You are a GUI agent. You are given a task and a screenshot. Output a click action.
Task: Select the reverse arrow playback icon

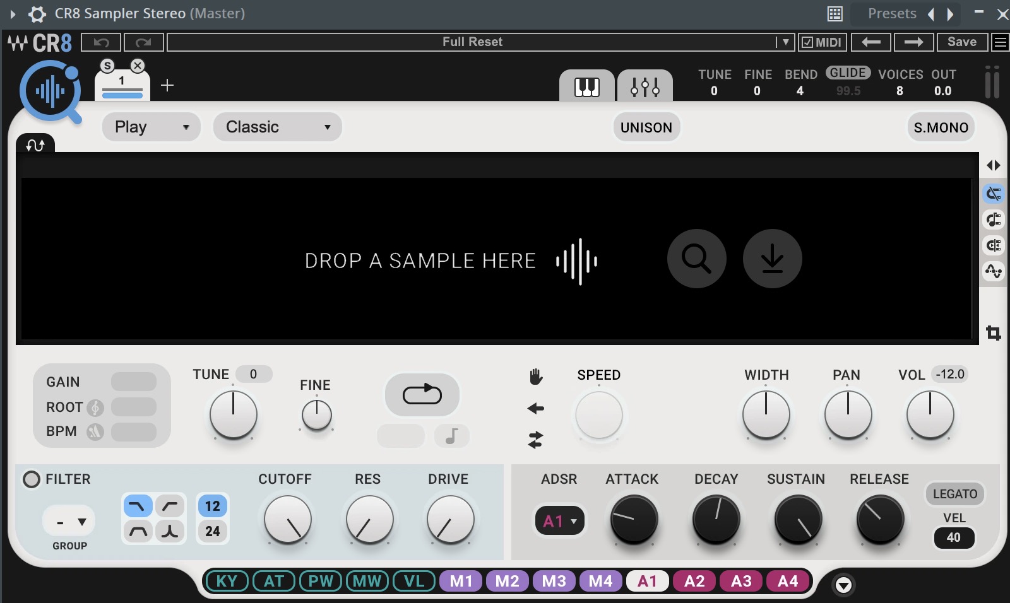click(536, 409)
